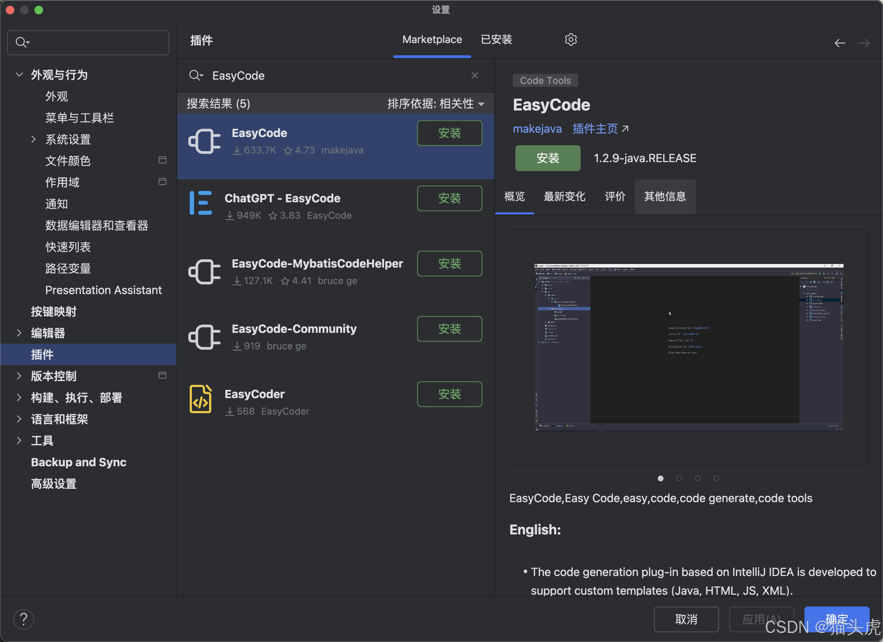This screenshot has height=642, width=883.
Task: Switch to the 已安装 tab
Action: pos(496,40)
